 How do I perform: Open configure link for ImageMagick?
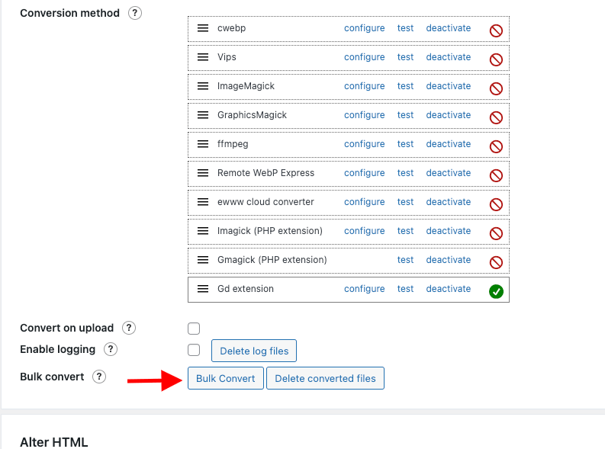(x=364, y=86)
